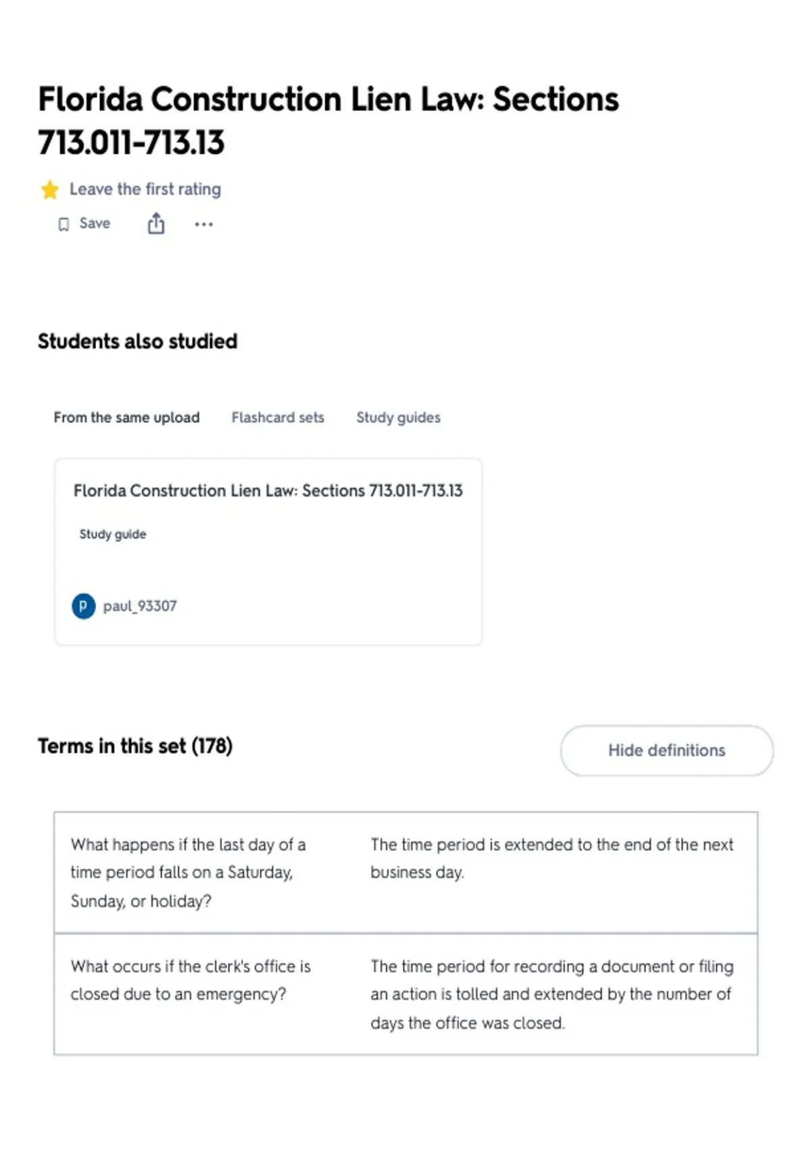Select the 'tolled and extended' definition text
This screenshot has width=811, height=1149.
(551, 994)
